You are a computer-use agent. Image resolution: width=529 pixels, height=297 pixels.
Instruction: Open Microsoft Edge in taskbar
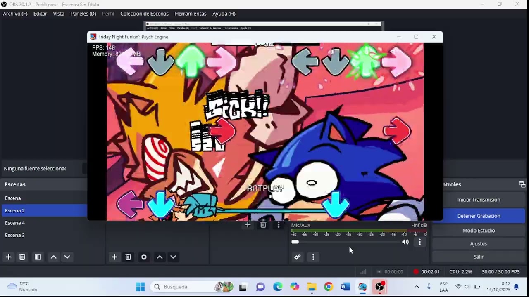pos(277,287)
